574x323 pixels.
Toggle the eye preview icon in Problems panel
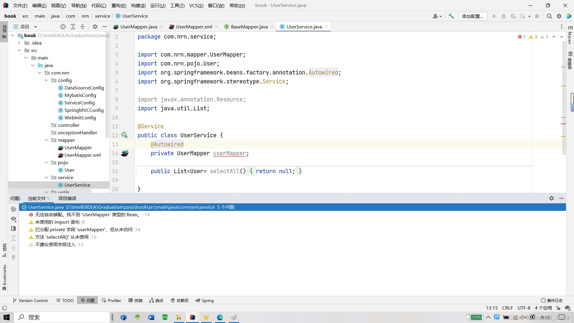pyautogui.click(x=13, y=219)
